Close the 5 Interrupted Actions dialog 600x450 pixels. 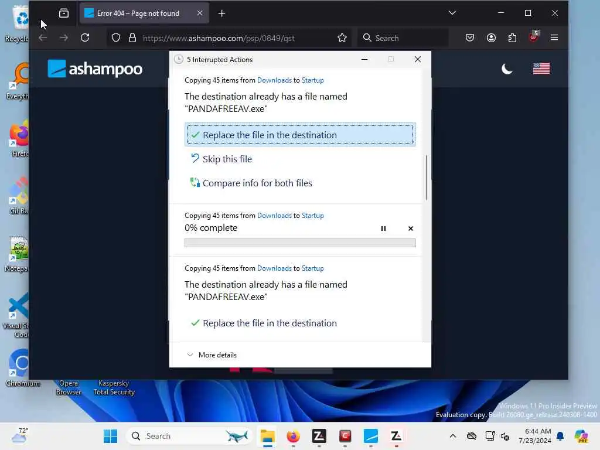click(x=417, y=59)
